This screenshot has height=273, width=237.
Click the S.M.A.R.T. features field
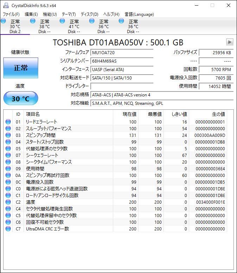click(x=162, y=103)
